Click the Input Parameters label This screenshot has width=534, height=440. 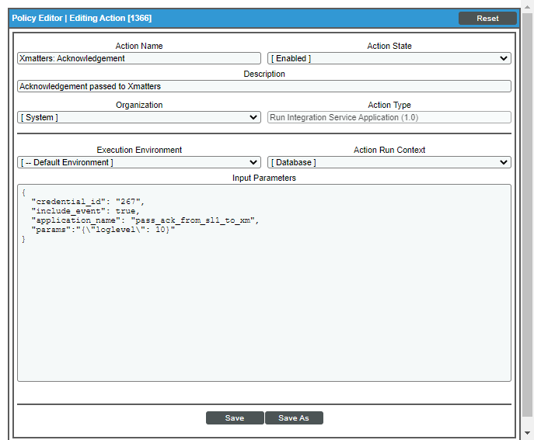coord(264,178)
